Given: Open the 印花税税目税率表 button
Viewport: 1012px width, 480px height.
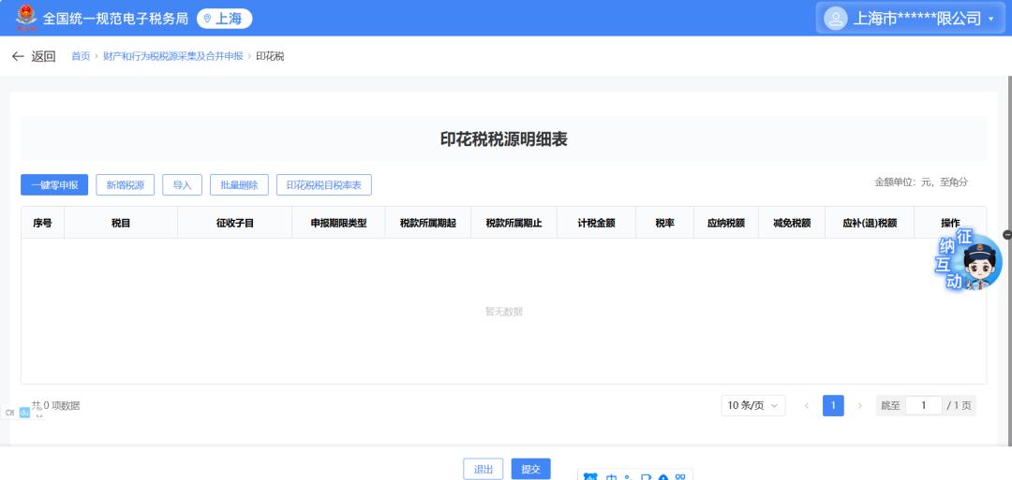Looking at the screenshot, I should coord(323,185).
